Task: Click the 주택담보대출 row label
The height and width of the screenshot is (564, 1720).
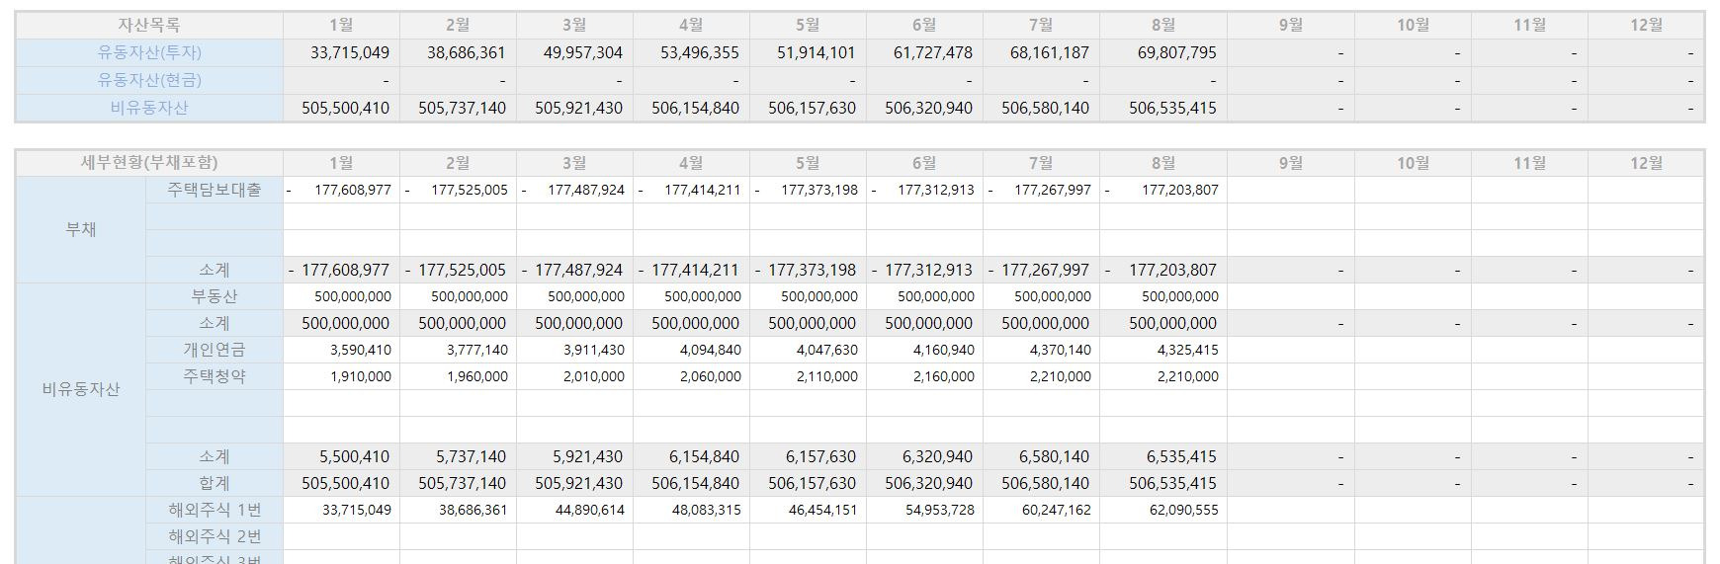Action: pos(215,190)
